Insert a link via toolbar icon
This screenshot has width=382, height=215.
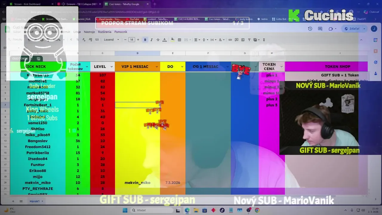pos(230,40)
